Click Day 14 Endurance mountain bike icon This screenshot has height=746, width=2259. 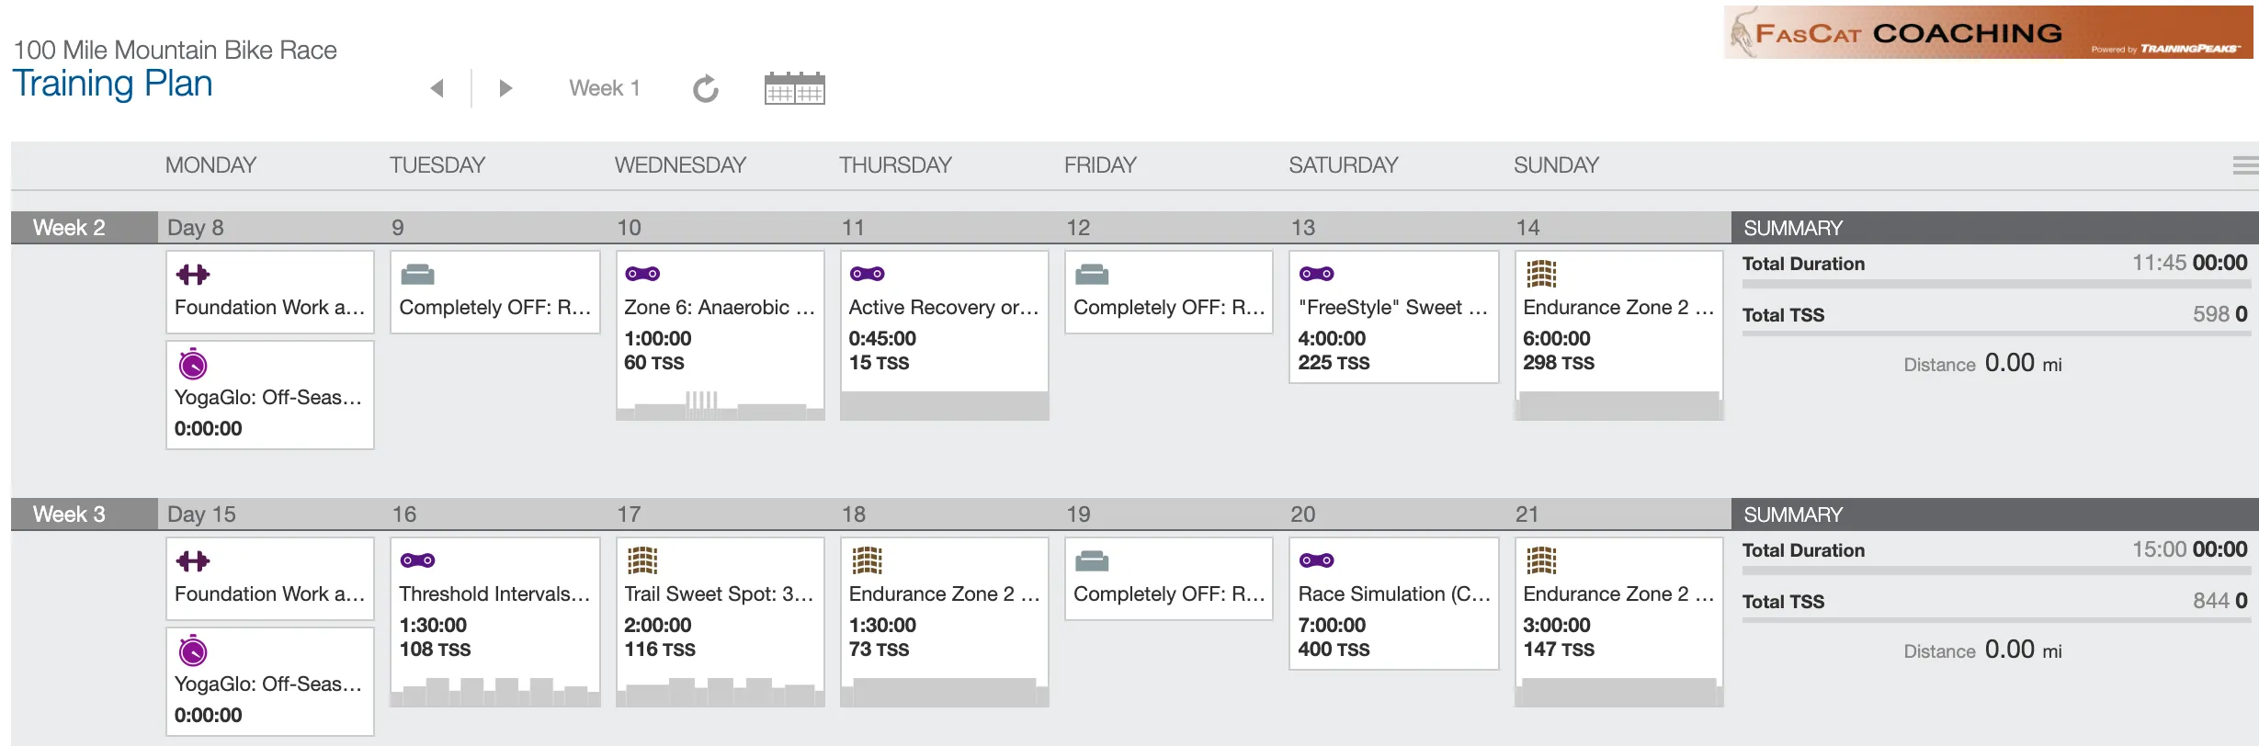pos(1541,274)
